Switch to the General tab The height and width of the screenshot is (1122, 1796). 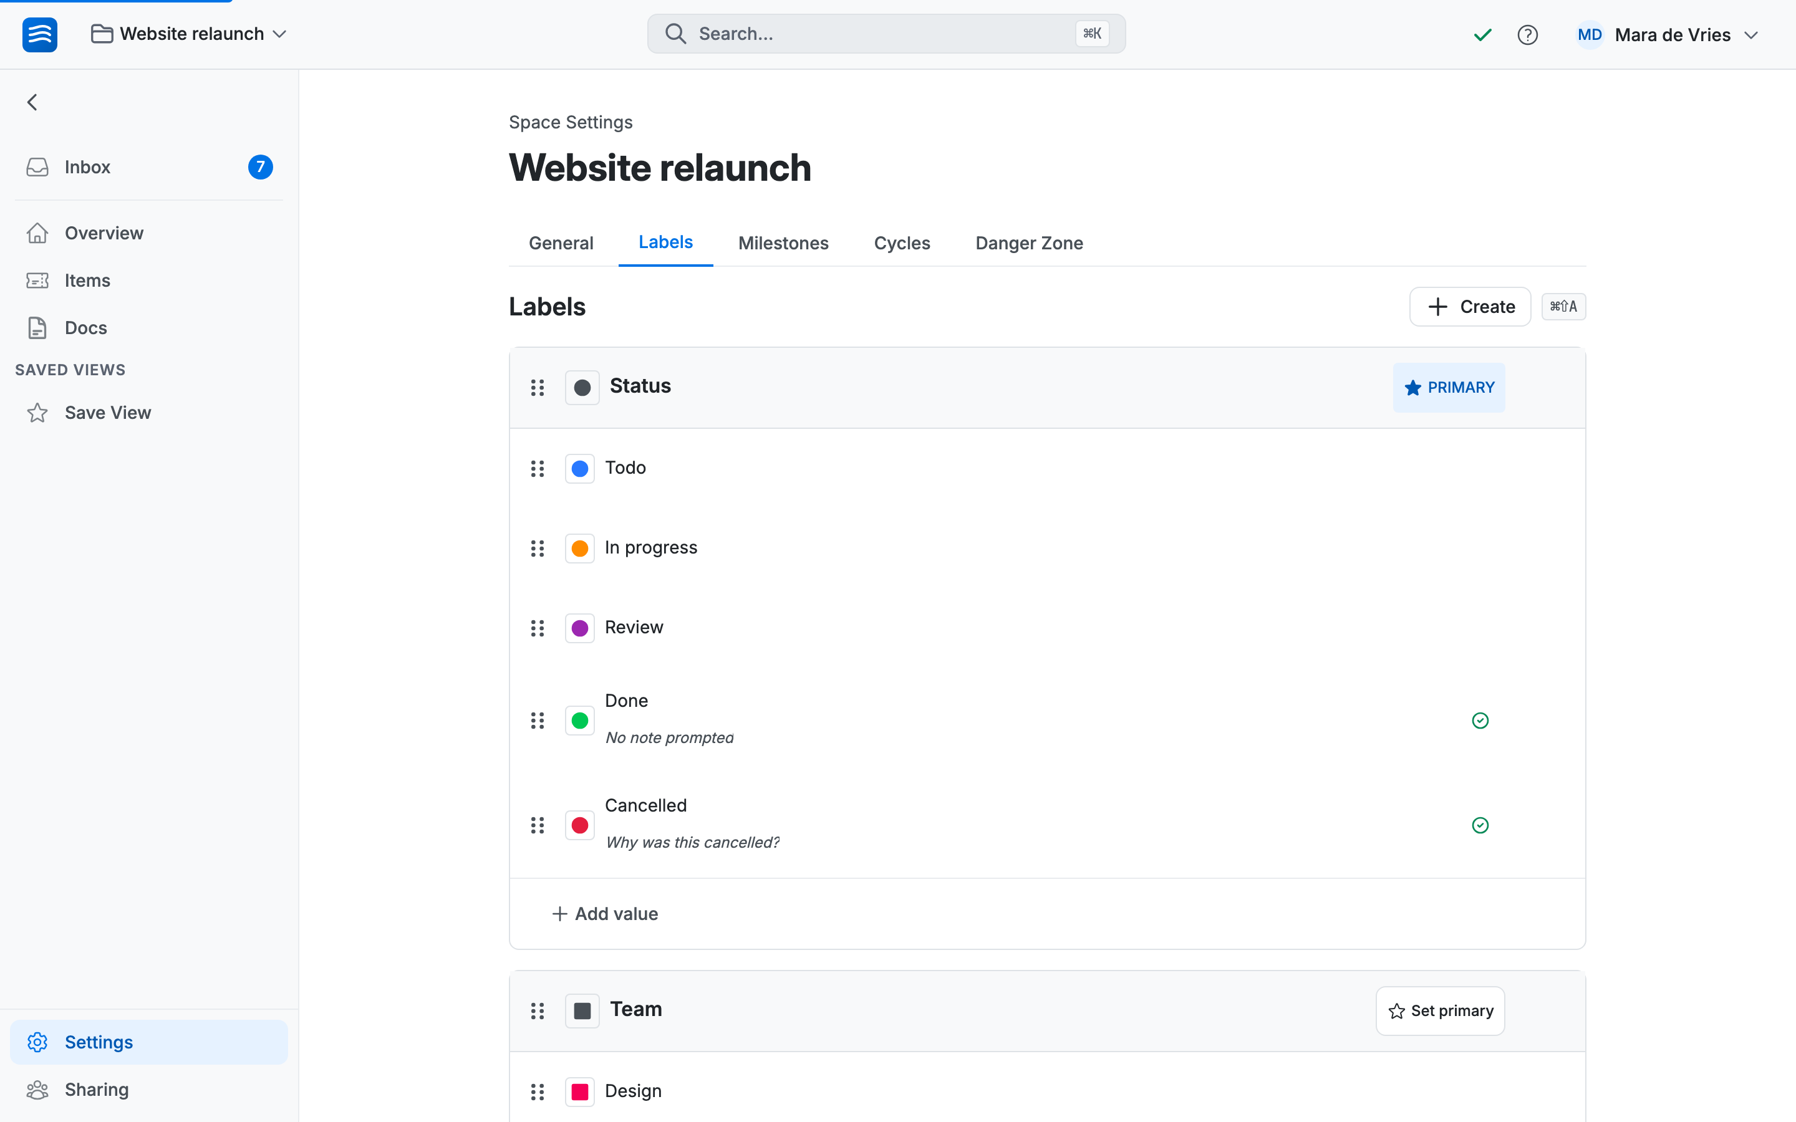(x=561, y=243)
